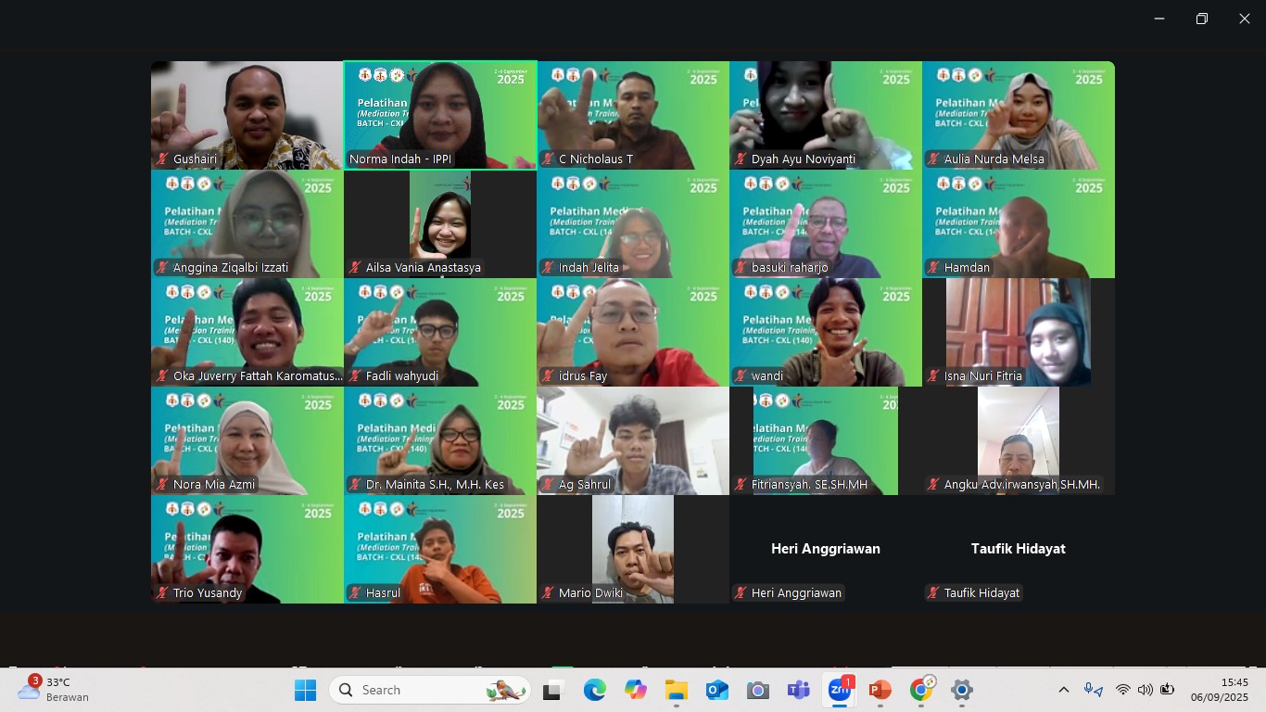1266x712 pixels.
Task: Open the Task View button
Action: (x=553, y=690)
